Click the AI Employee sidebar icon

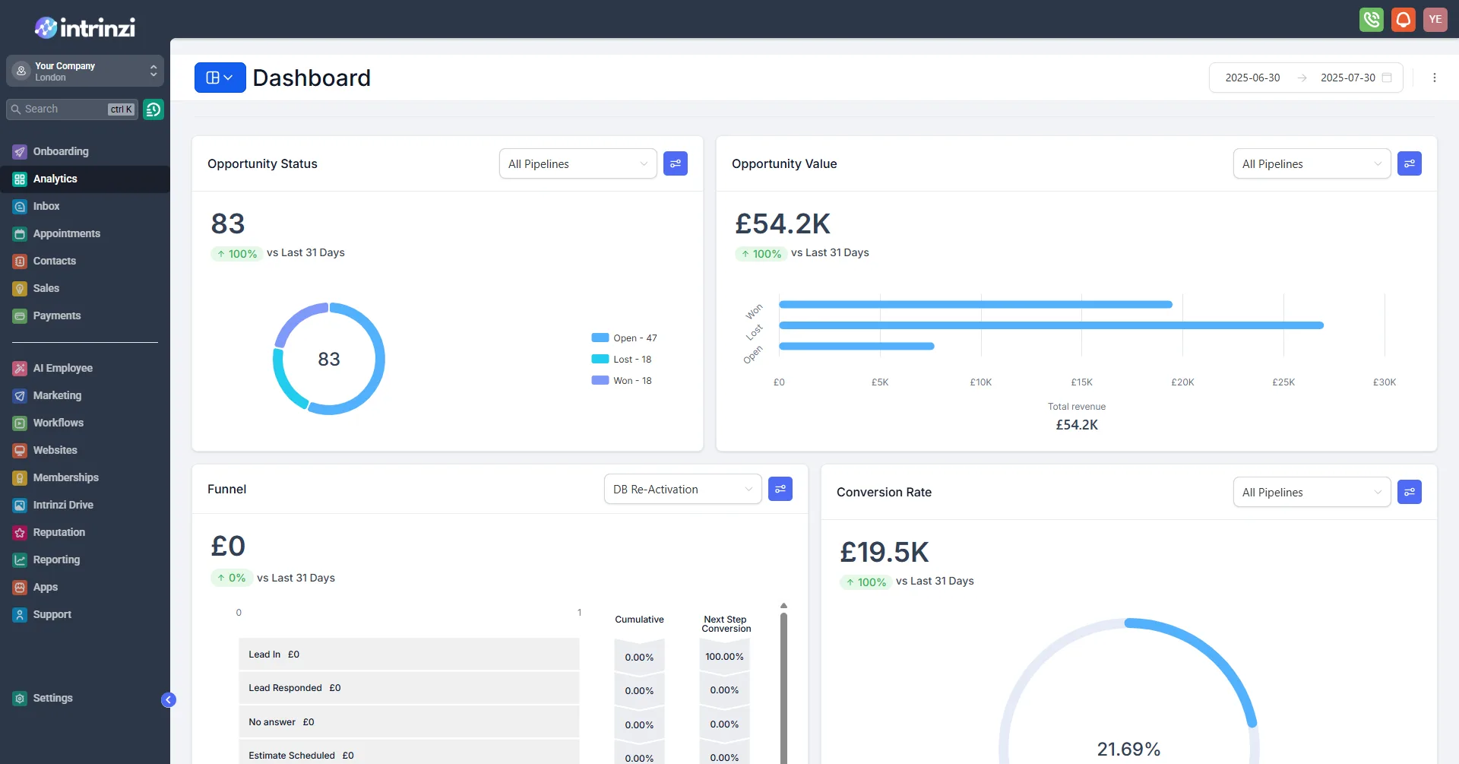19,368
